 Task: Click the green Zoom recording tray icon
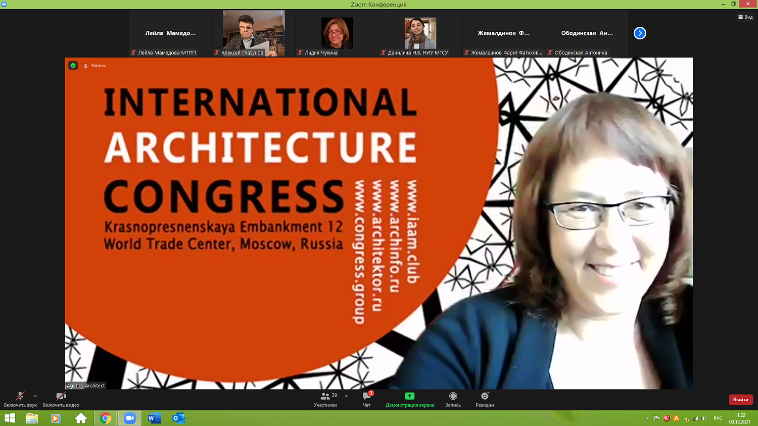click(686, 419)
